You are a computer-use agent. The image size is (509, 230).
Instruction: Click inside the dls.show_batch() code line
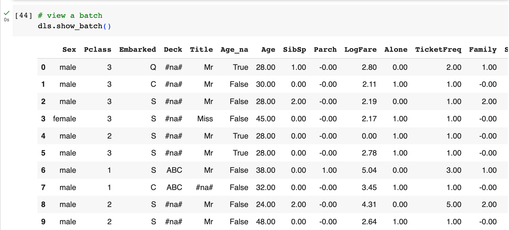74,26
